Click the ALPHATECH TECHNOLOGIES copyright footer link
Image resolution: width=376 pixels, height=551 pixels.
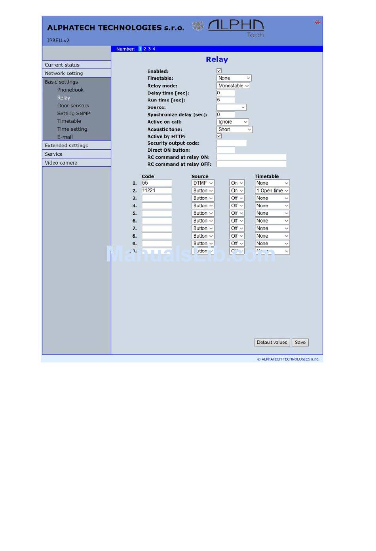pos(288,359)
